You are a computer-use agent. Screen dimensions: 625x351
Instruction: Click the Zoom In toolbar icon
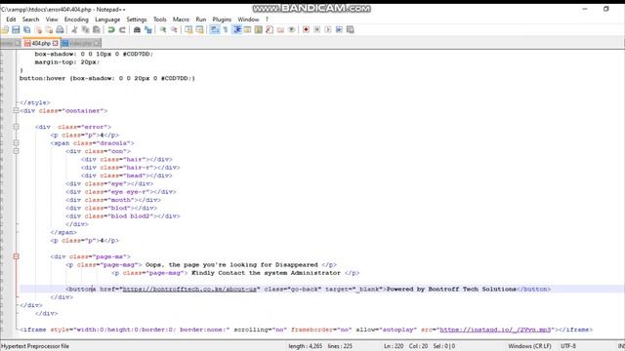pos(163,30)
